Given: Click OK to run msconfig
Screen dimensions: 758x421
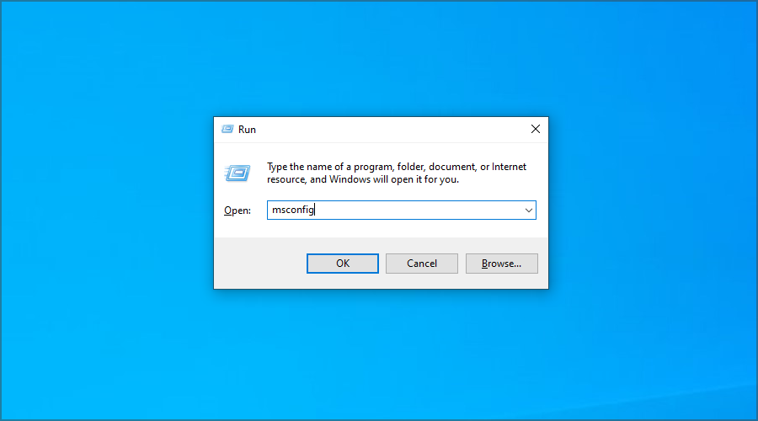Looking at the screenshot, I should coord(342,264).
